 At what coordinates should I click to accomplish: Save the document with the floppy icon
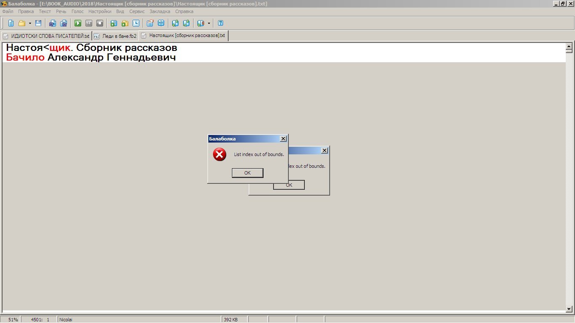coord(38,23)
